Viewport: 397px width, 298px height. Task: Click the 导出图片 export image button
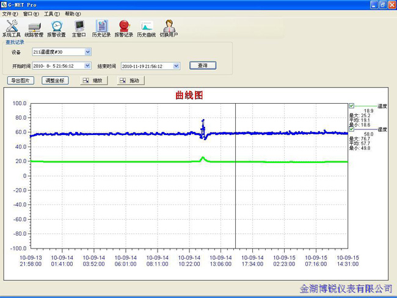[x=21, y=81]
